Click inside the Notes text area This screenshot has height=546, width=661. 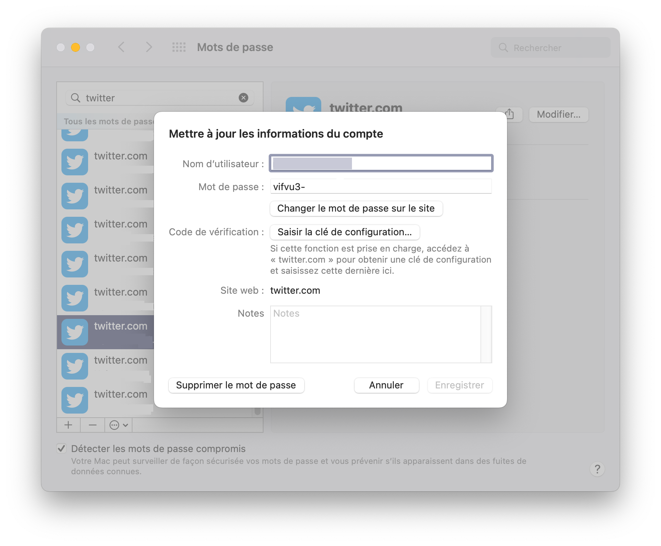click(x=375, y=334)
